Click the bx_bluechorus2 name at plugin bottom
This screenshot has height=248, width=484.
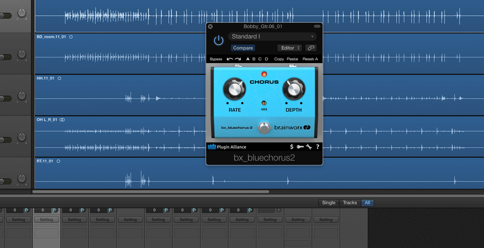pyautogui.click(x=264, y=158)
